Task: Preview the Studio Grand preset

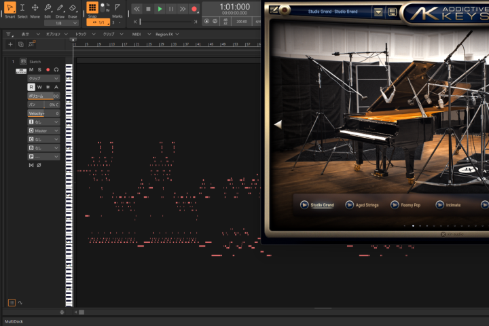Action: [x=304, y=204]
